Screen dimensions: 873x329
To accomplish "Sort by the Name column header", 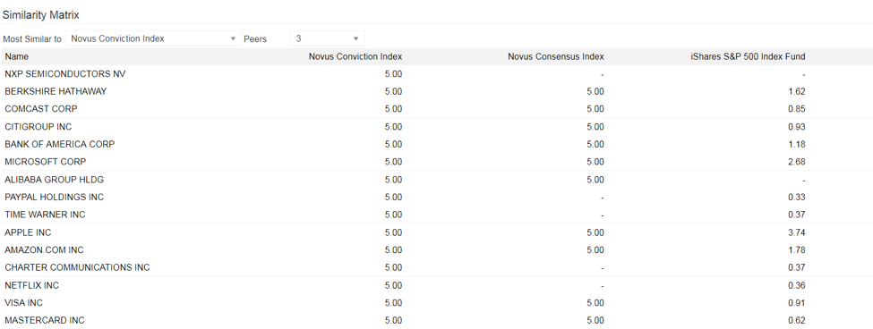I will (17, 56).
